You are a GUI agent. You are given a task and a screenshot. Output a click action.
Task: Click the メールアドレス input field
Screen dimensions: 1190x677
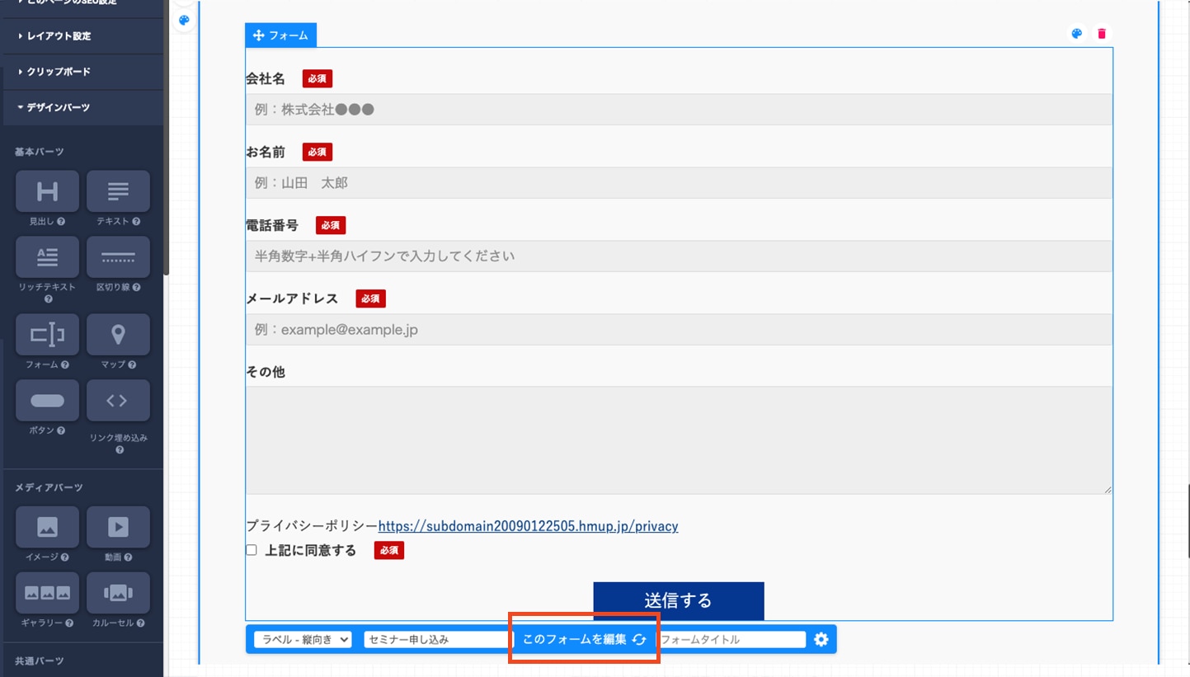point(679,330)
